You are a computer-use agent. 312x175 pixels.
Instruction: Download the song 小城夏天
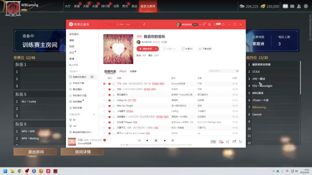pyautogui.click(x=113, y=111)
